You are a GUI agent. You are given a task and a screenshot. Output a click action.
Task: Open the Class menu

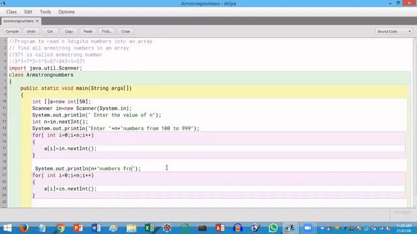click(x=12, y=12)
